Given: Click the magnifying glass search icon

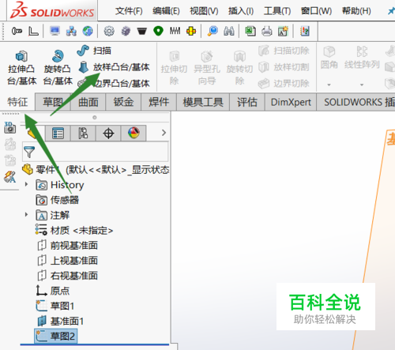Looking at the screenshot, I should point(213,32).
